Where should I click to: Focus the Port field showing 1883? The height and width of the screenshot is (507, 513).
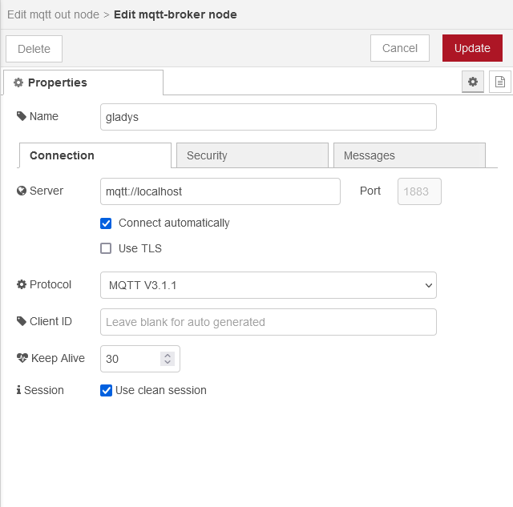coord(419,191)
